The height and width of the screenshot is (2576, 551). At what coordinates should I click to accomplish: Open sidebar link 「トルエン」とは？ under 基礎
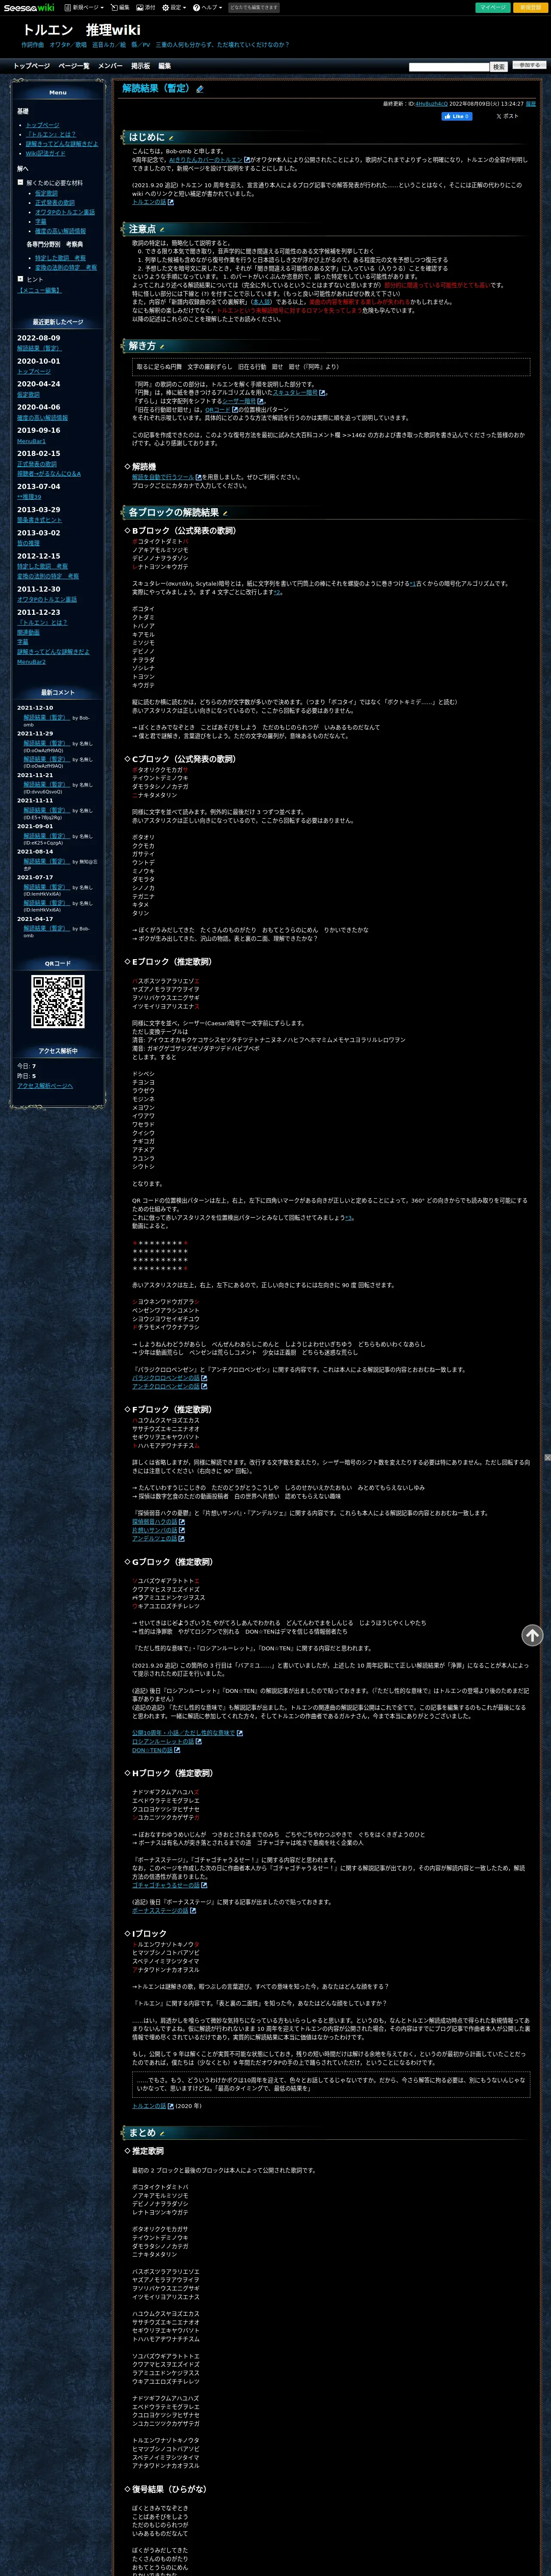point(50,134)
